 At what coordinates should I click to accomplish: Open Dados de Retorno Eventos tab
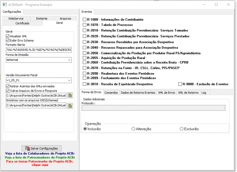click(138, 93)
